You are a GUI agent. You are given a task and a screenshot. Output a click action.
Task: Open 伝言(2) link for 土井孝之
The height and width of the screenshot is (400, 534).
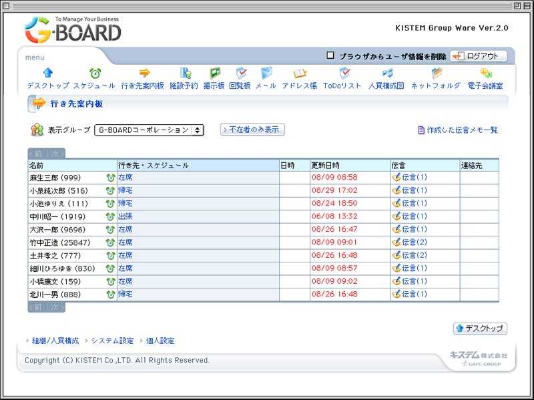(x=415, y=255)
